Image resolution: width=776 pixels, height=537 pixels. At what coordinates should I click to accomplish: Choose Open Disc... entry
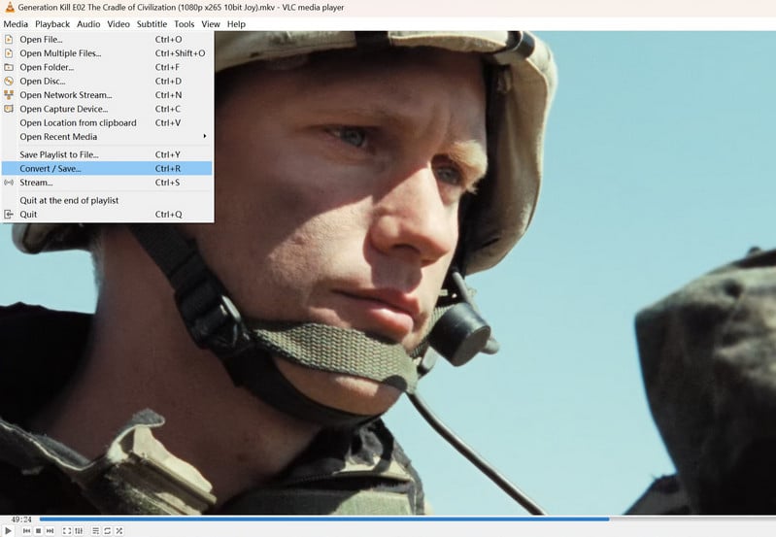[107, 81]
